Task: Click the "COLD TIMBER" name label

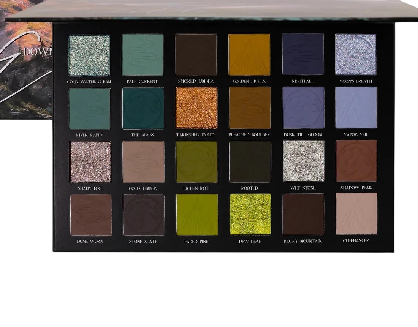Action: pos(142,188)
